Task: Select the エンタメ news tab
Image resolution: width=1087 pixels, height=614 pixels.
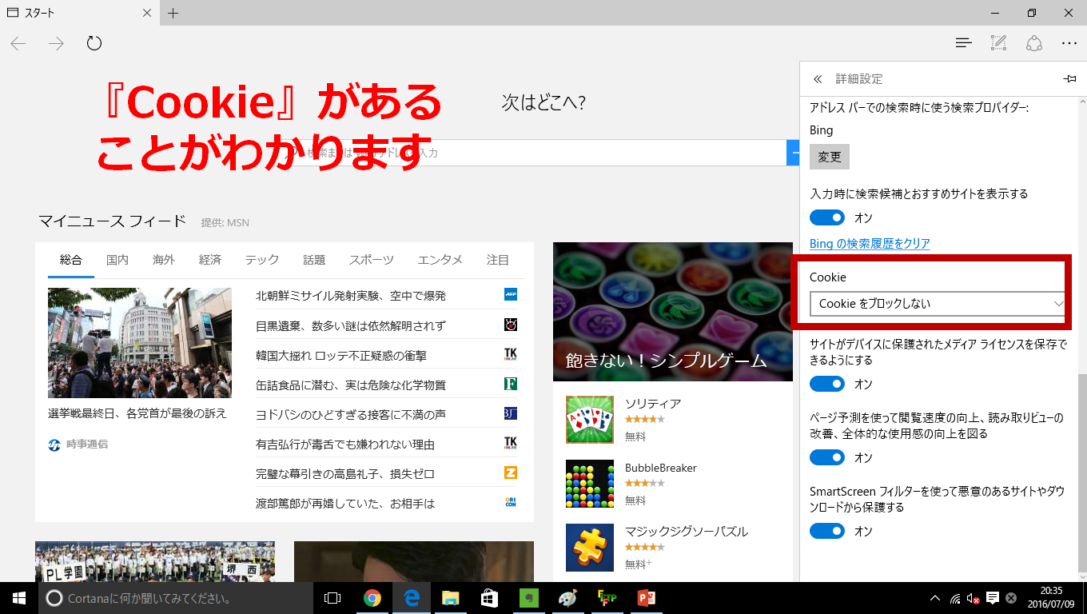Action: pyautogui.click(x=440, y=260)
